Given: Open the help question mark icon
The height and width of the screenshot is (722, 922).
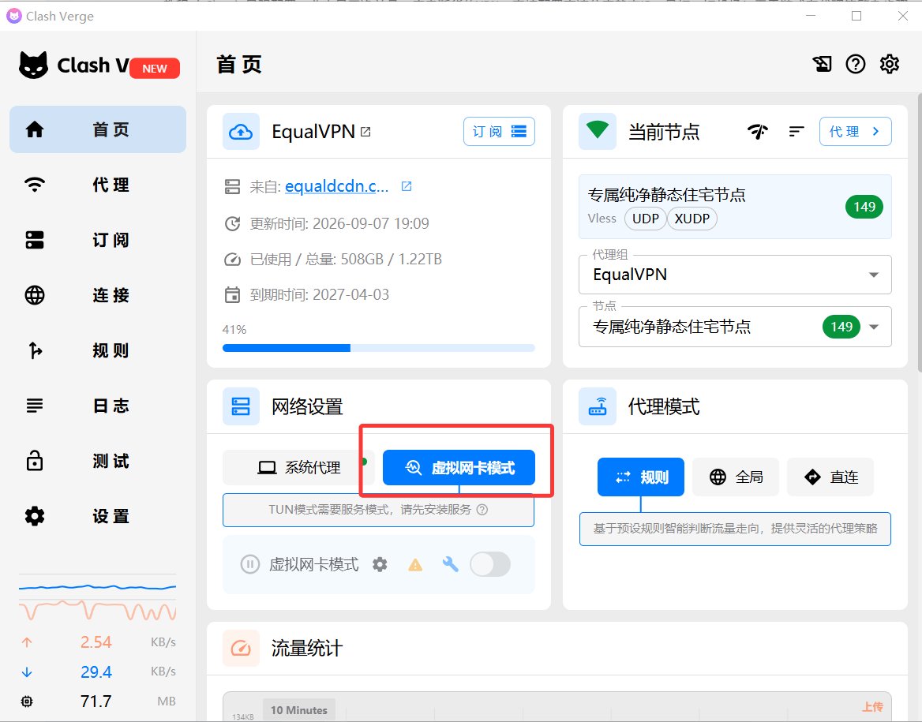Looking at the screenshot, I should coord(856,64).
